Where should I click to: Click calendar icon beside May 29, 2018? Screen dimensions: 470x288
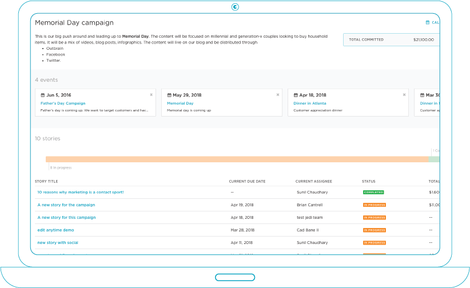(169, 95)
